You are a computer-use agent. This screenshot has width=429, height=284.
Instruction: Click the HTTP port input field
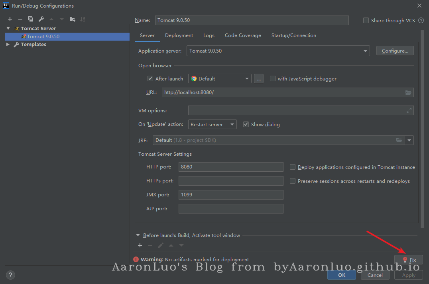click(x=231, y=167)
